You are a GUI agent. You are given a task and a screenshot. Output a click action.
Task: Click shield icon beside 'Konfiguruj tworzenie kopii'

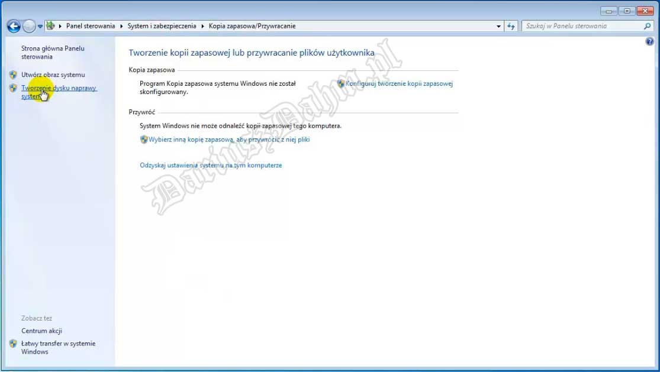[x=340, y=83]
